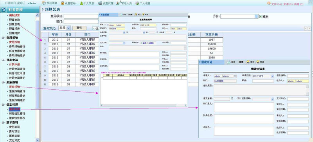Open 发送消息 from the top toolbar
This screenshot has height=142, width=313.
tap(50, 3)
